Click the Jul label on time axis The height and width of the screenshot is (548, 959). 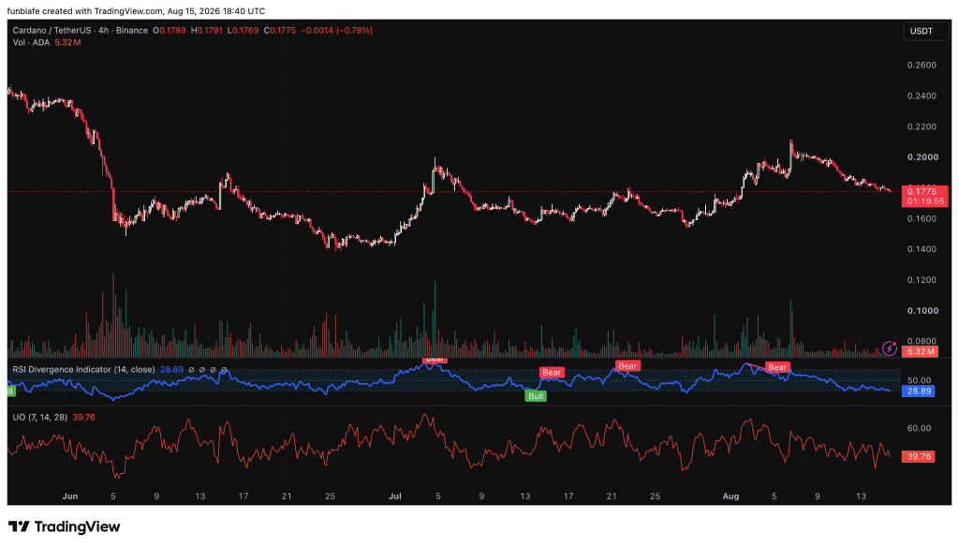(395, 496)
